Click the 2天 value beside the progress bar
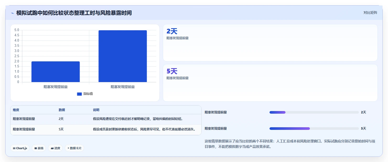 (x=363, y=112)
